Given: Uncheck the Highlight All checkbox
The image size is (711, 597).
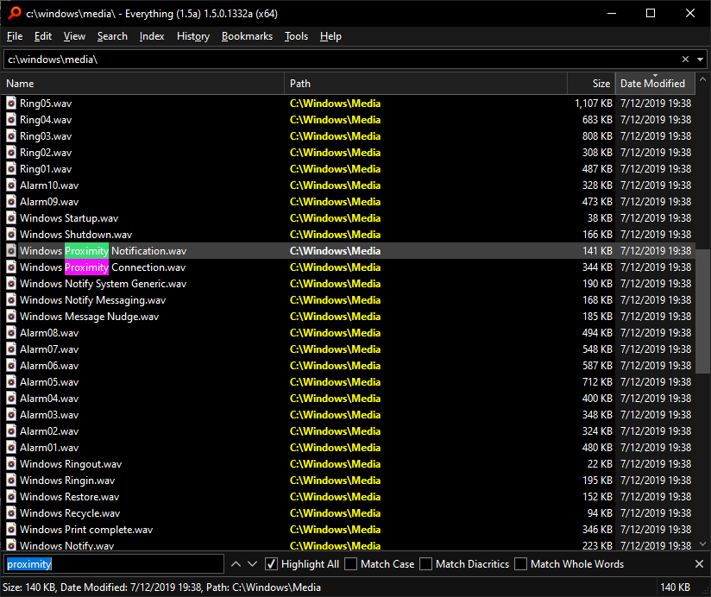Looking at the screenshot, I should [272, 564].
